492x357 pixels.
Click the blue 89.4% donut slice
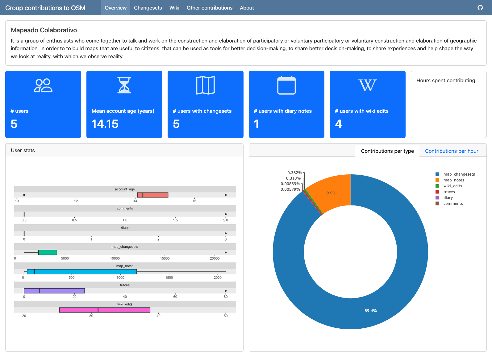[x=370, y=310]
